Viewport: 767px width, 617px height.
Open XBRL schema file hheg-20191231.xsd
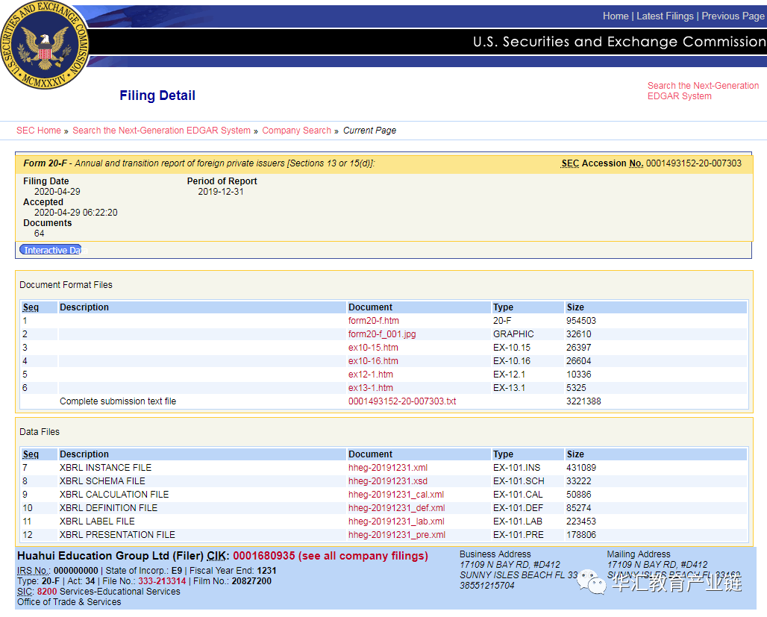coord(388,481)
